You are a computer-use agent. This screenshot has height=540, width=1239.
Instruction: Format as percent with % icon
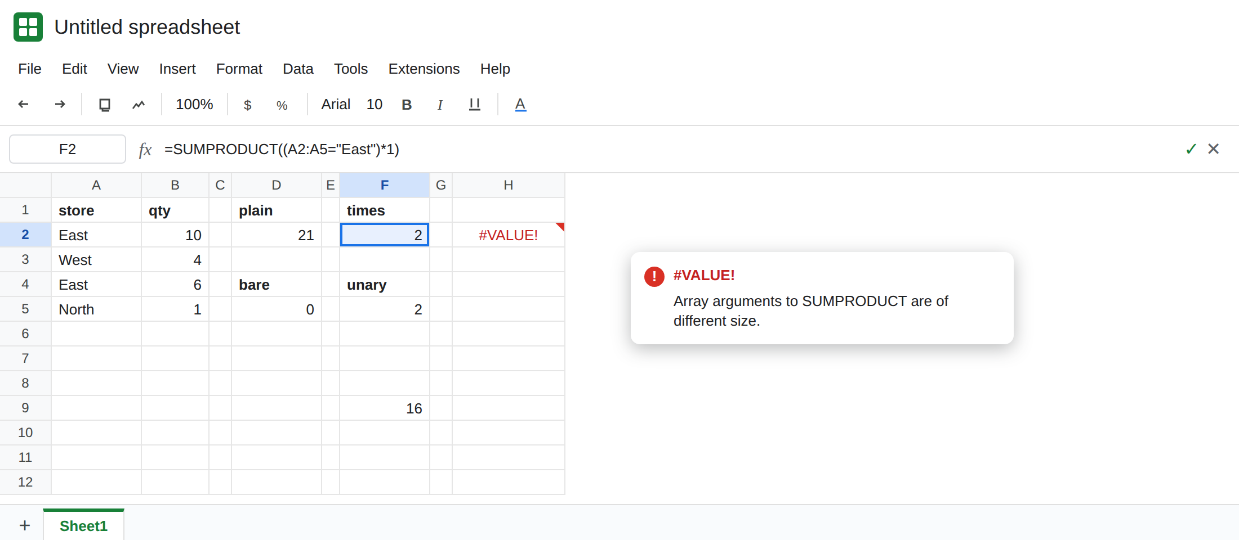282,105
